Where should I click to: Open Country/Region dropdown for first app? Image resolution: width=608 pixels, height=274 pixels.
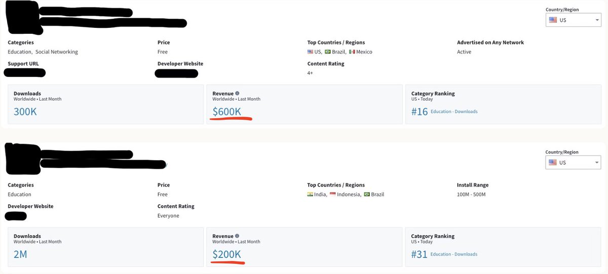[x=573, y=20]
